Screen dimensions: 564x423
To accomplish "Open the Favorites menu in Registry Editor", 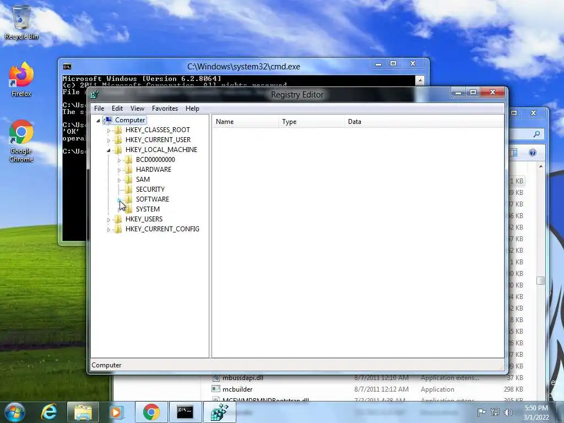I will point(165,109).
